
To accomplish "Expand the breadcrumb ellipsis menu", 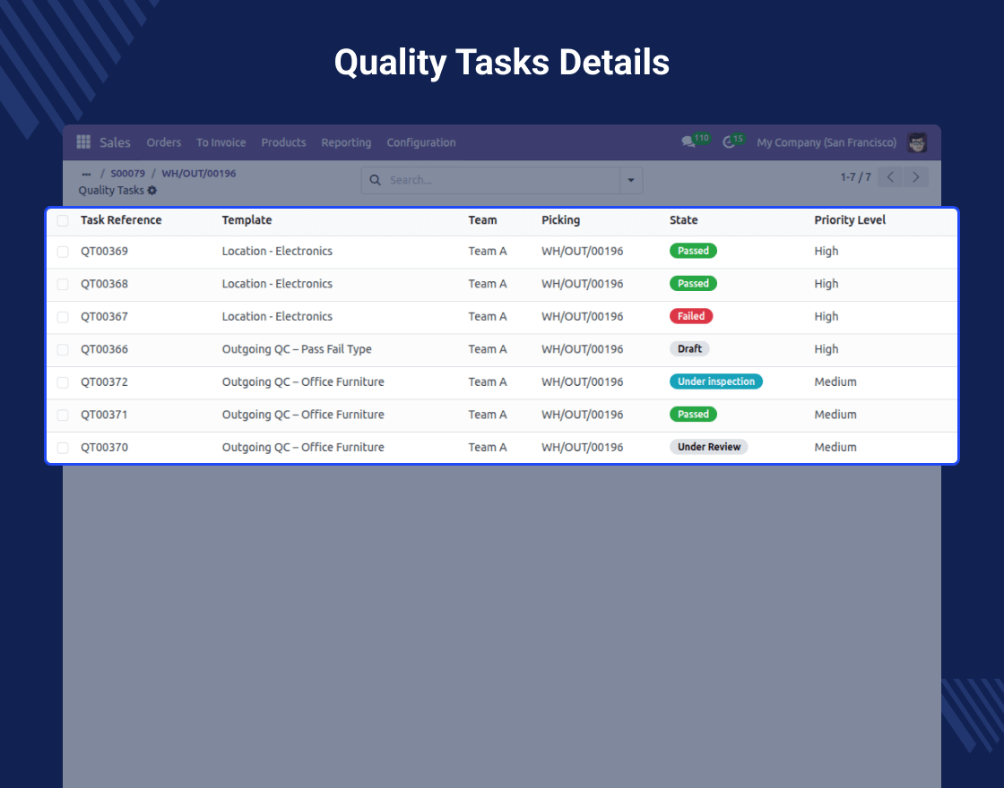I will (x=86, y=174).
